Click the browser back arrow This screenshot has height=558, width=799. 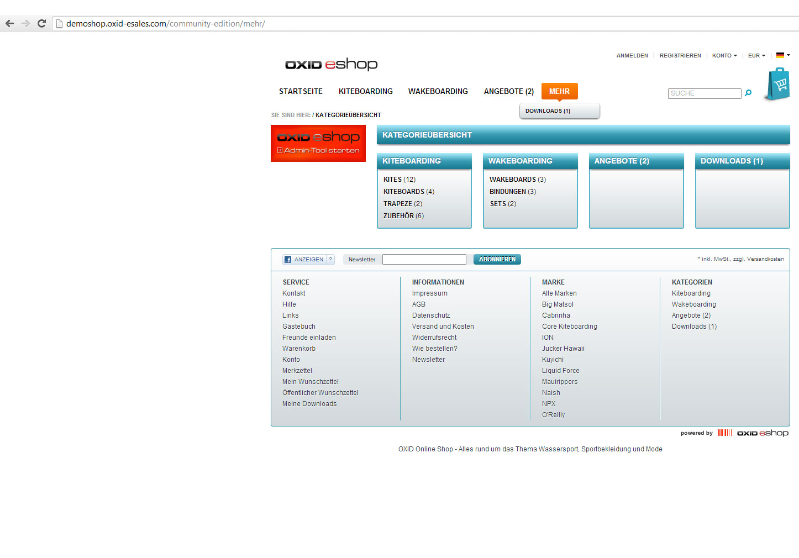click(9, 23)
